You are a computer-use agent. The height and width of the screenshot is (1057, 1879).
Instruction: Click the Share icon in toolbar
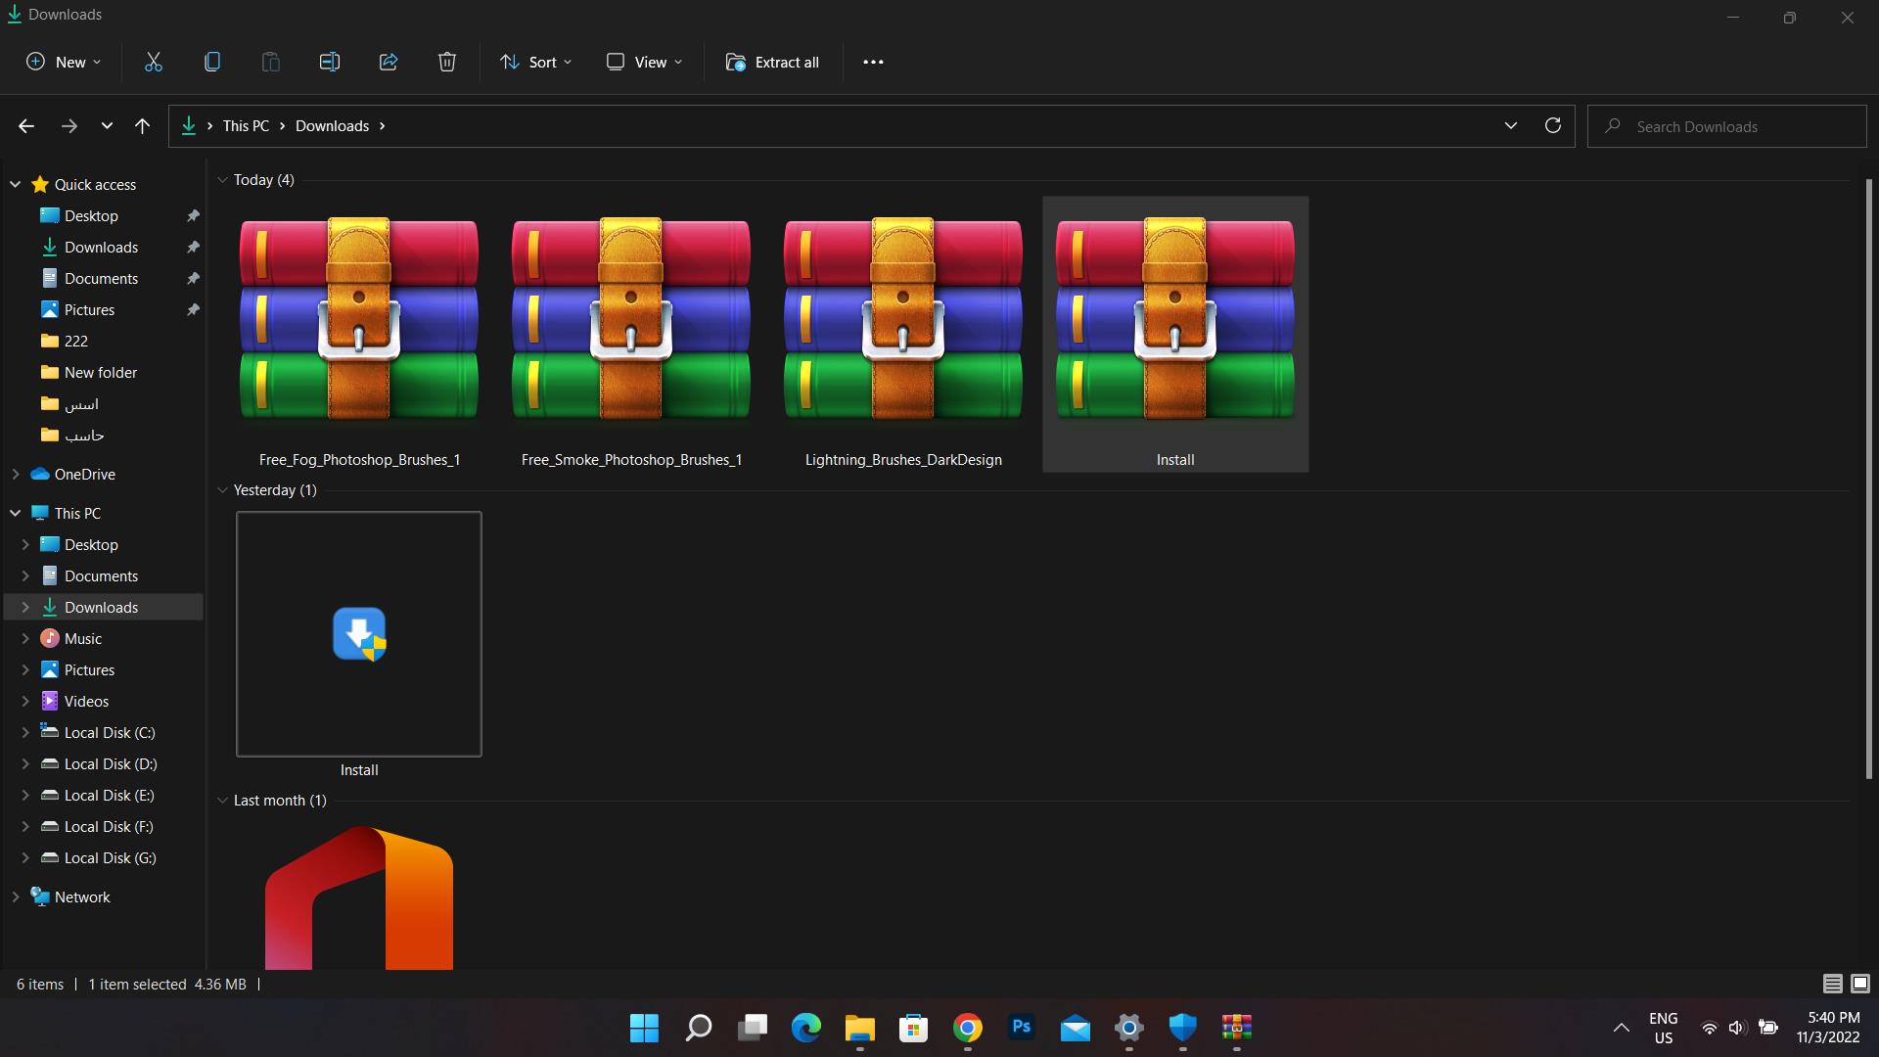click(x=389, y=62)
